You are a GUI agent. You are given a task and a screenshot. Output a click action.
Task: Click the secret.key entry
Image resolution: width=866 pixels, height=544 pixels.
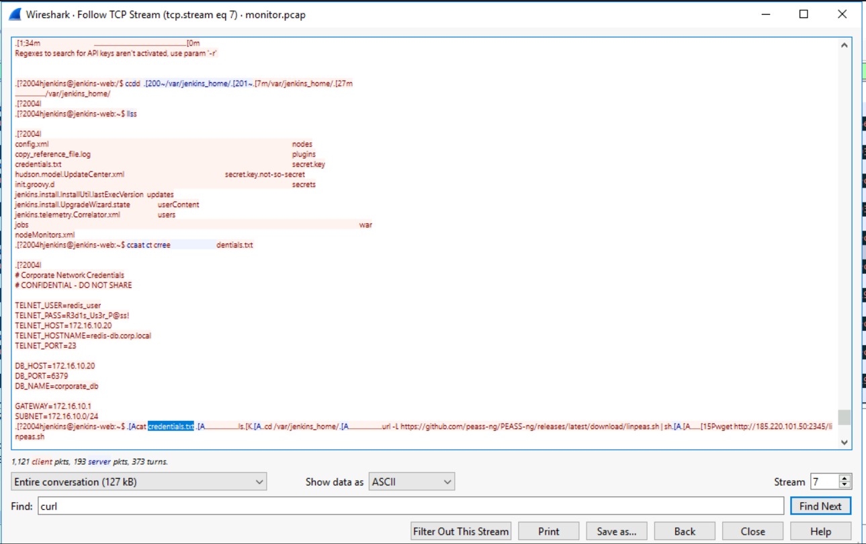(x=308, y=164)
